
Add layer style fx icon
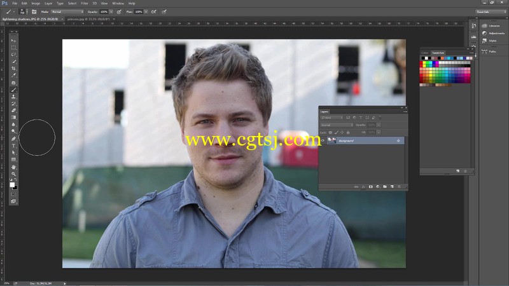(x=363, y=187)
